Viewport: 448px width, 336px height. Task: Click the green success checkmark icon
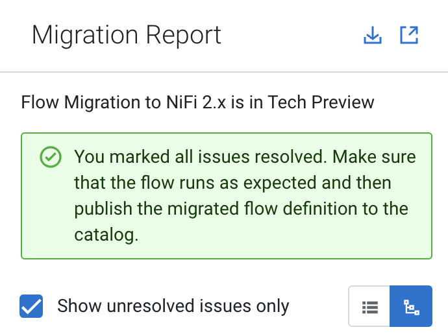point(51,157)
